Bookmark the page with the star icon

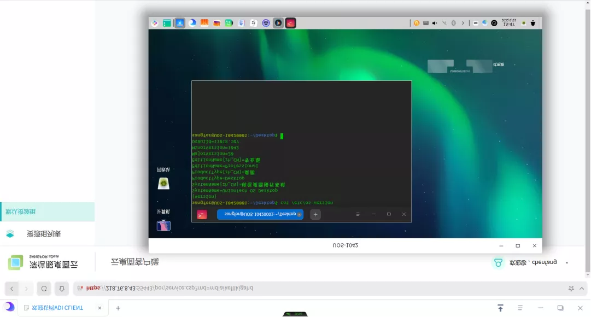pyautogui.click(x=571, y=289)
